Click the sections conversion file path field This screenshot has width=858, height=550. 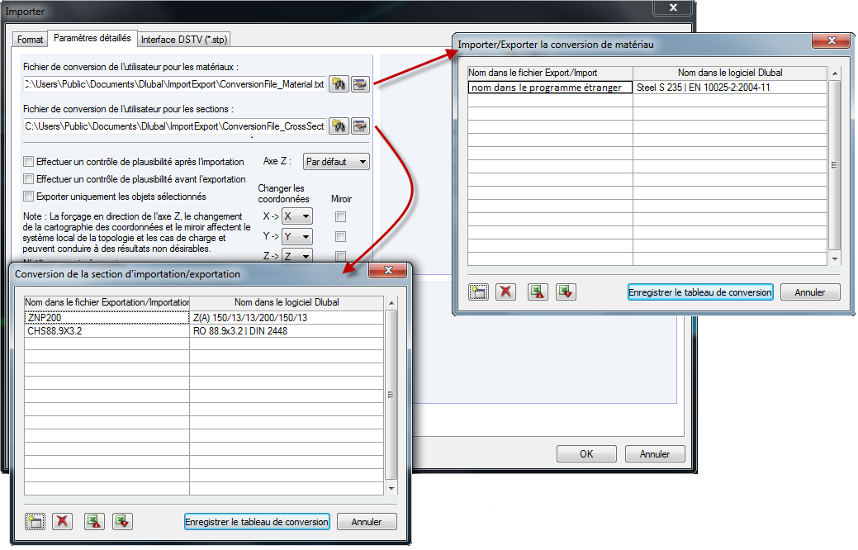coord(174,126)
